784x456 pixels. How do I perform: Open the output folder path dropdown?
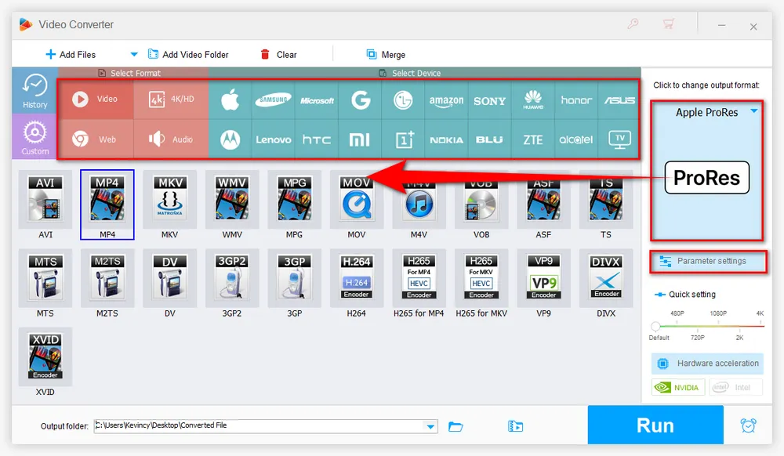pos(430,426)
